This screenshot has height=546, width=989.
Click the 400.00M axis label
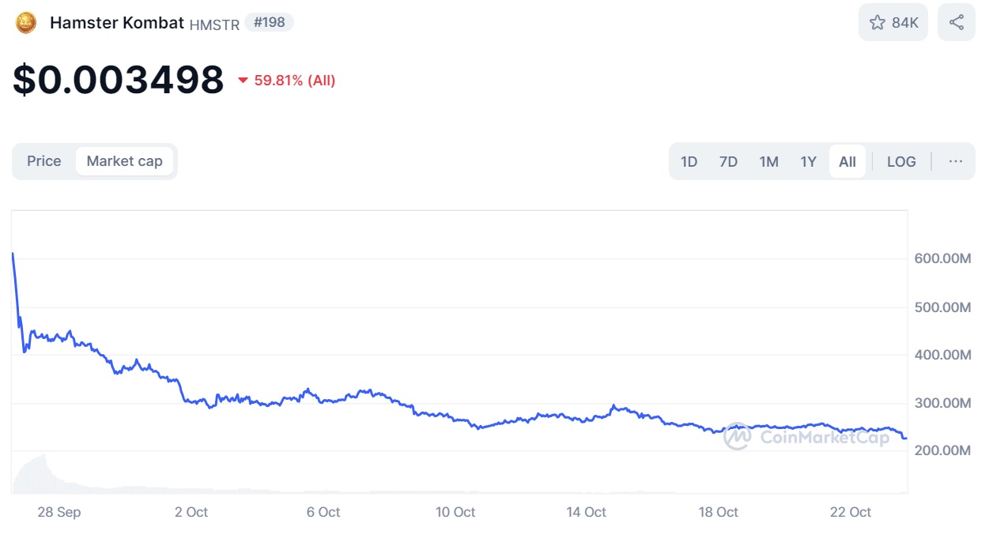coord(942,355)
